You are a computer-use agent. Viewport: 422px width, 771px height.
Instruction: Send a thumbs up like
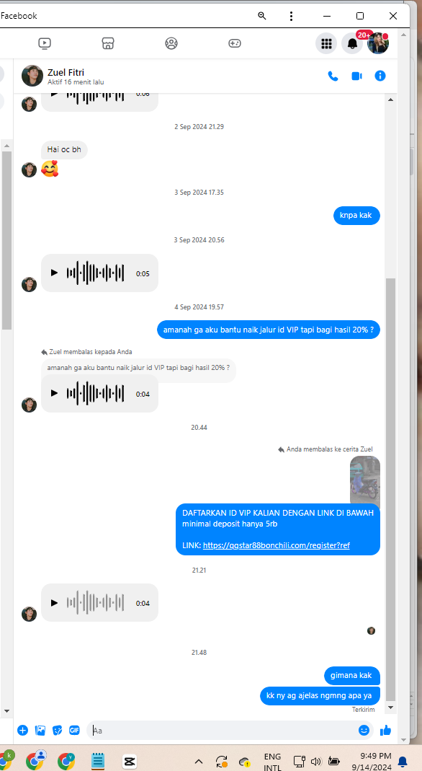pos(386,730)
